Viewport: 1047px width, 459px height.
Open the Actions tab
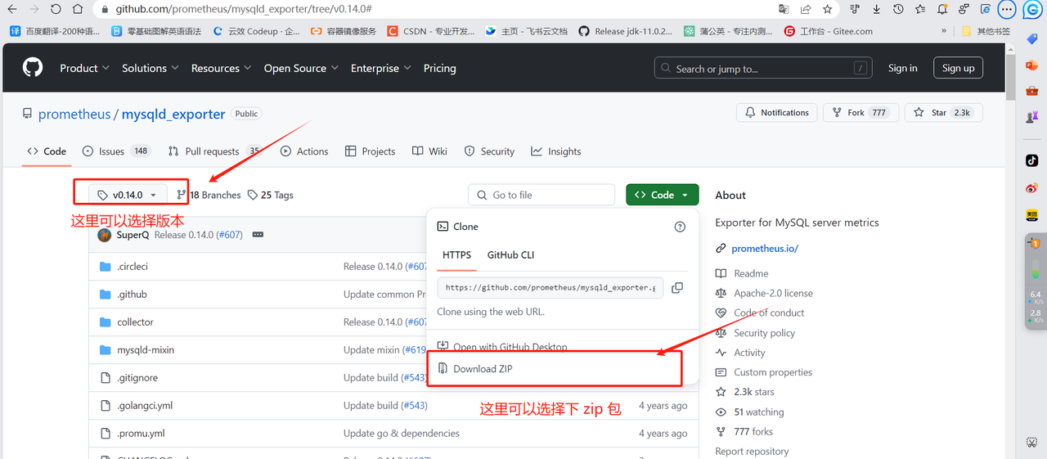pyautogui.click(x=304, y=151)
